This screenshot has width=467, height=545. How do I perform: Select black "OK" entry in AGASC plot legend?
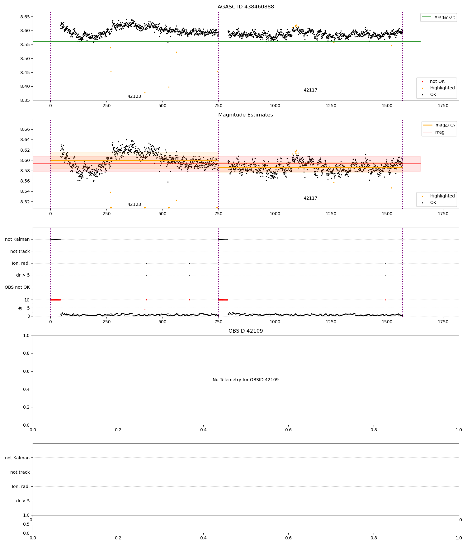pyautogui.click(x=433, y=95)
